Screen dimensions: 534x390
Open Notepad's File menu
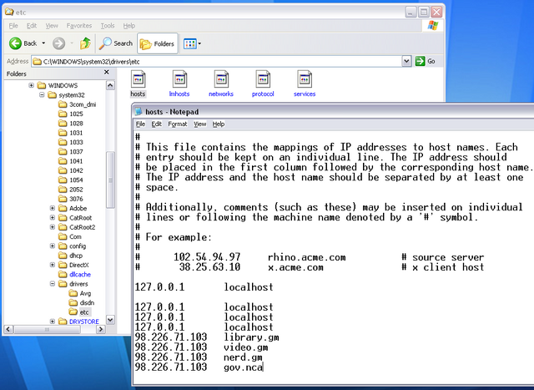pyautogui.click(x=140, y=124)
